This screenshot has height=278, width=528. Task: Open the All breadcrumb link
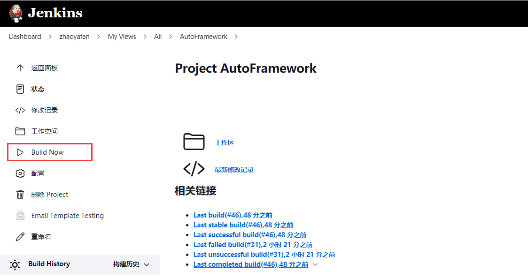[x=158, y=37]
